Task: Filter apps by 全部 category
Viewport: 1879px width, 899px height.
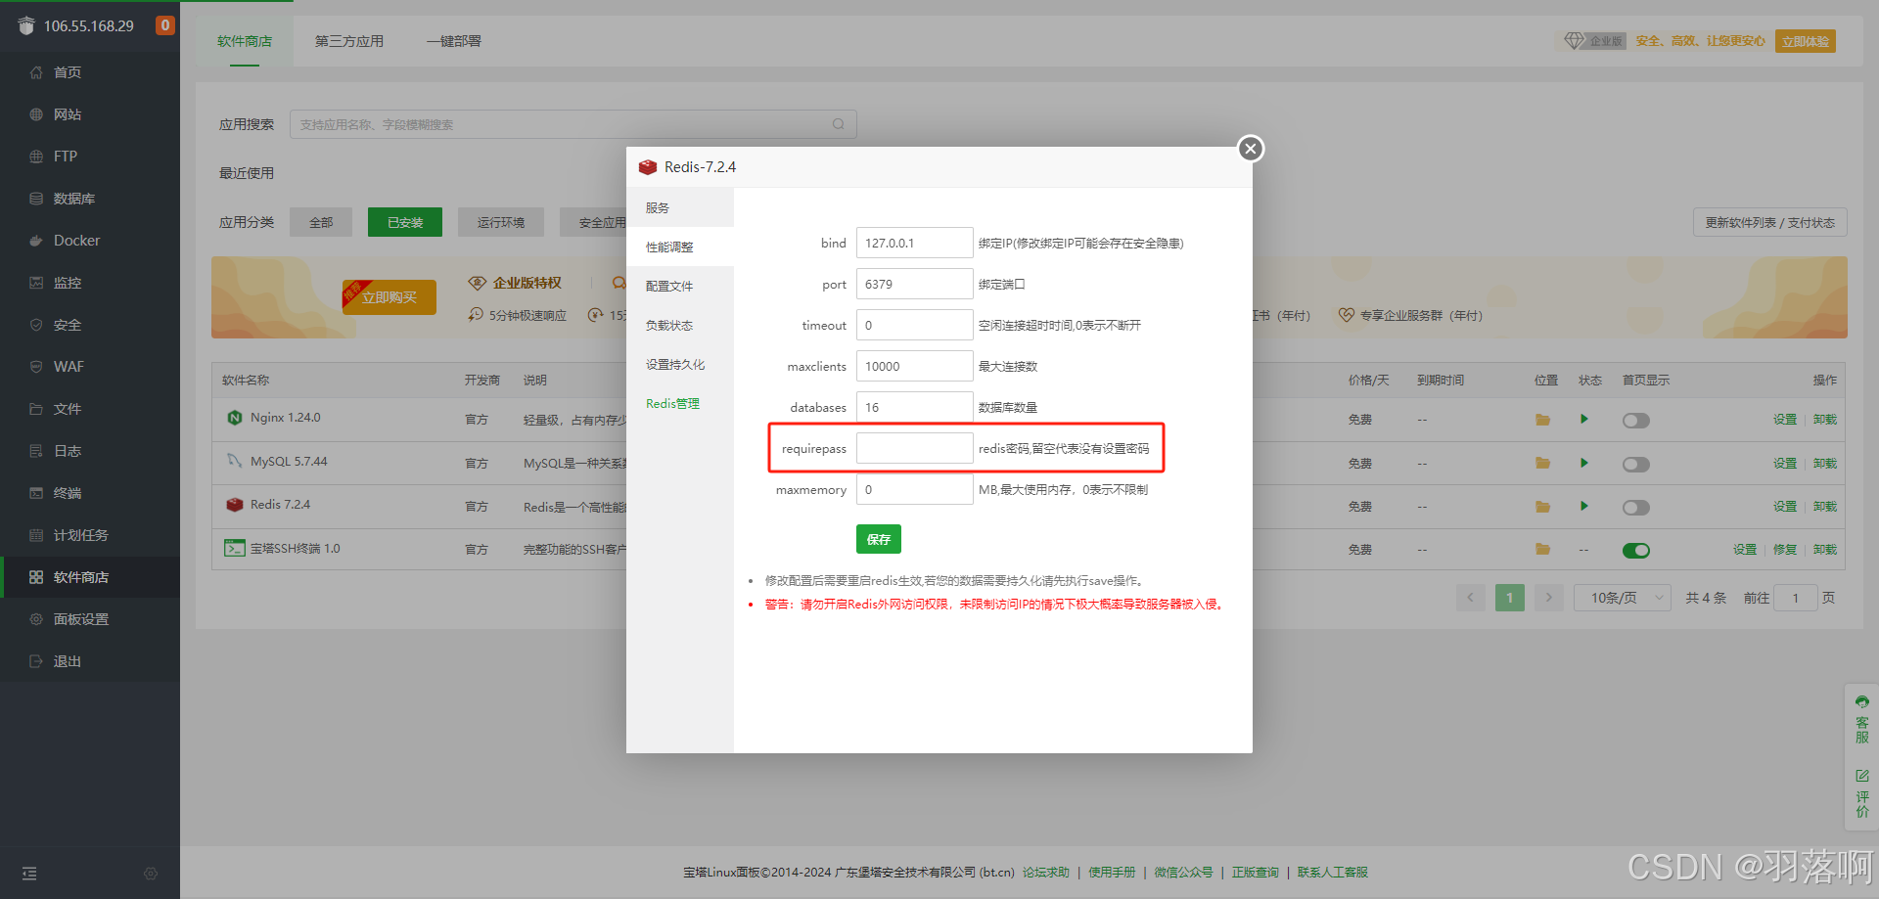Action: [321, 222]
